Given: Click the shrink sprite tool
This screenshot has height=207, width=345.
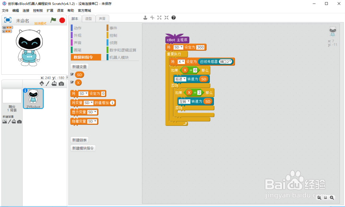Looking at the screenshot, I should coord(166,17).
